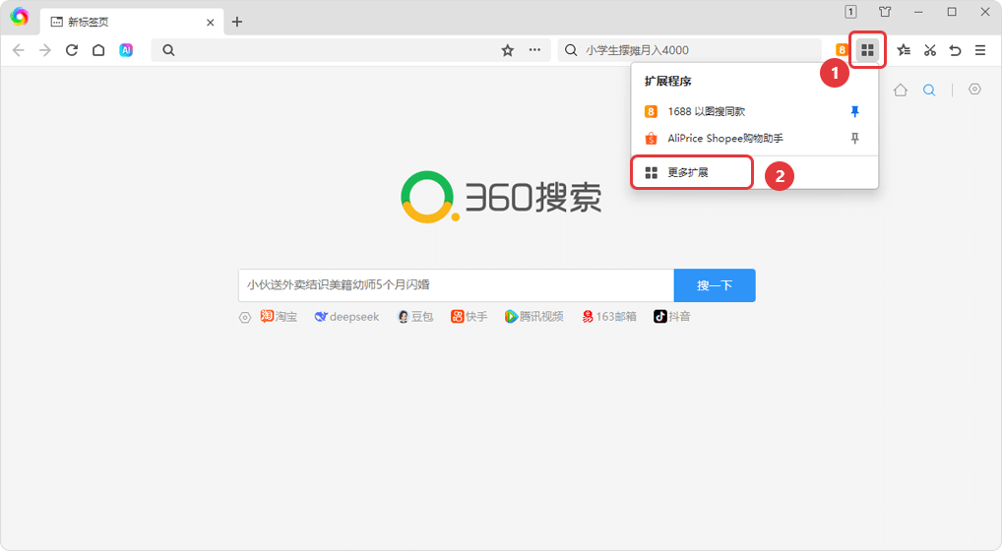Open a new tab with plus button
1002x551 pixels.
point(236,22)
